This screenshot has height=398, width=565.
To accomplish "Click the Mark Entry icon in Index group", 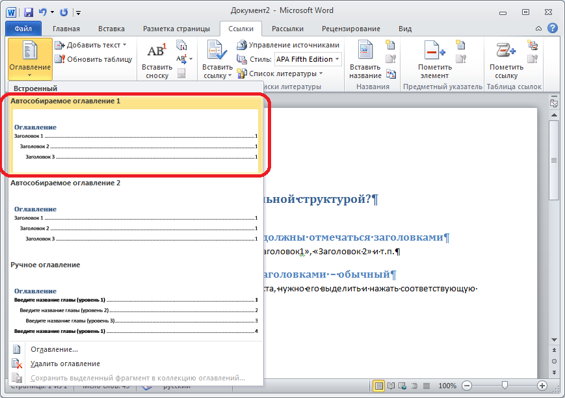I will [x=434, y=52].
